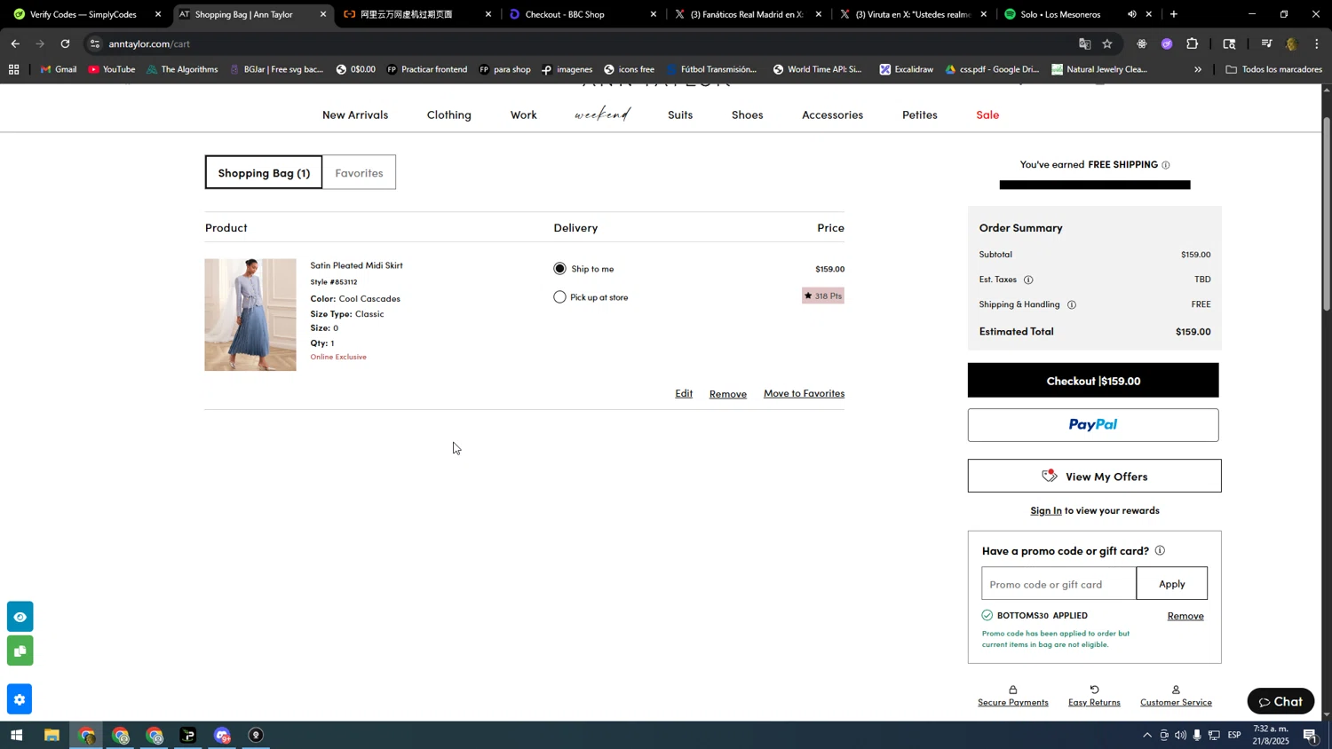
Task: Click the free shipping info icon
Action: [1166, 165]
